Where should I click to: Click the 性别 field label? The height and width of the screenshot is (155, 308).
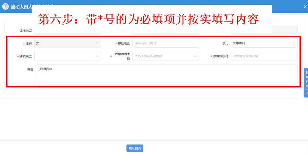pos(29,44)
